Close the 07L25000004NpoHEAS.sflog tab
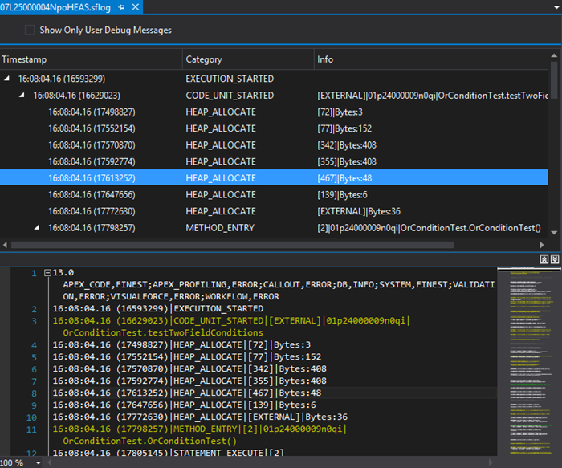 (135, 7)
